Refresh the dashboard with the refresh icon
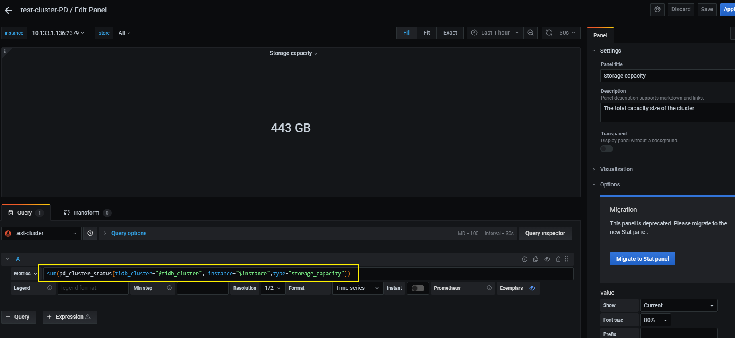 click(549, 33)
